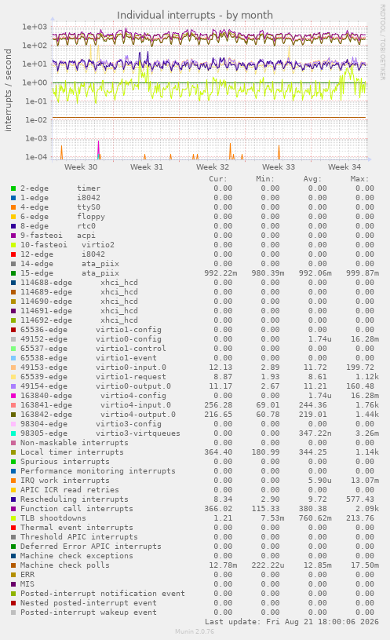Click the RRDTOOL / TOBI OETIKER watermark
The width and height of the screenshot is (390, 640).
(x=383, y=42)
